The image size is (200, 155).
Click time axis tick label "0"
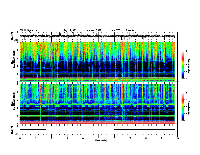(20, 138)
